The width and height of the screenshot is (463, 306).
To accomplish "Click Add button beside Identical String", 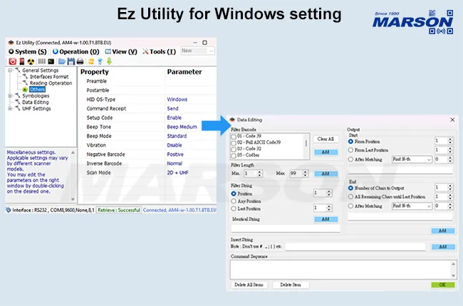I will coord(326,219).
